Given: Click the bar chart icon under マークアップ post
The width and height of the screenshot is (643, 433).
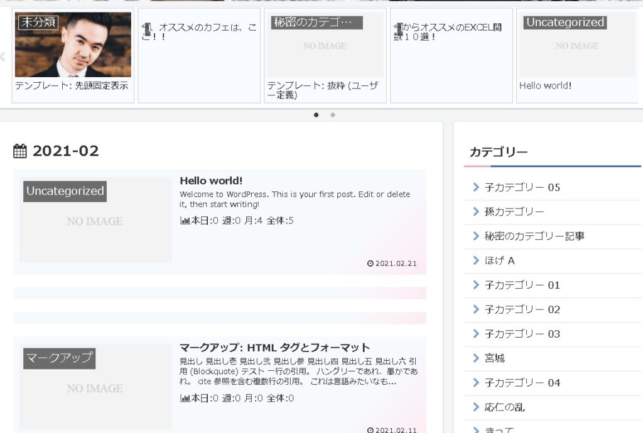Looking at the screenshot, I should click(185, 398).
